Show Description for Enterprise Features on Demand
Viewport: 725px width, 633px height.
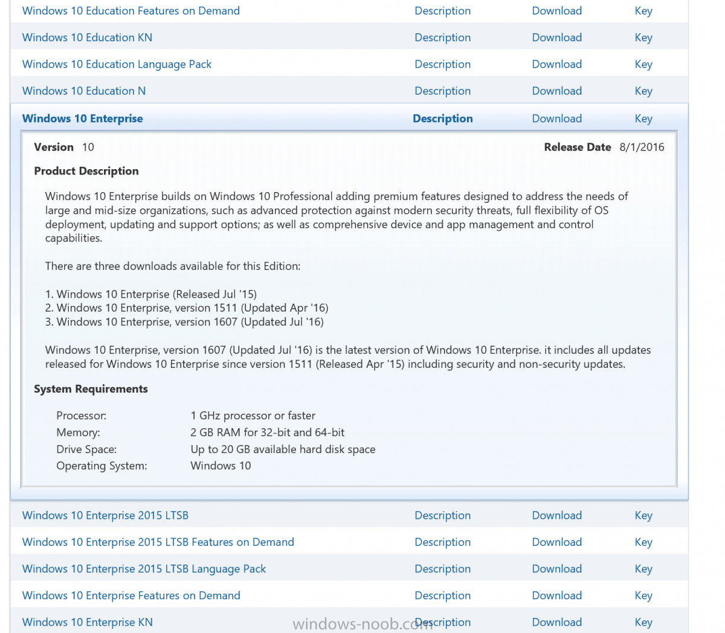coord(442,595)
